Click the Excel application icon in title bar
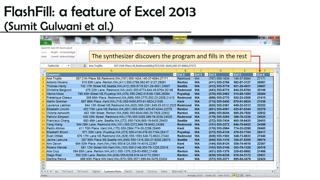 tap(42, 38)
